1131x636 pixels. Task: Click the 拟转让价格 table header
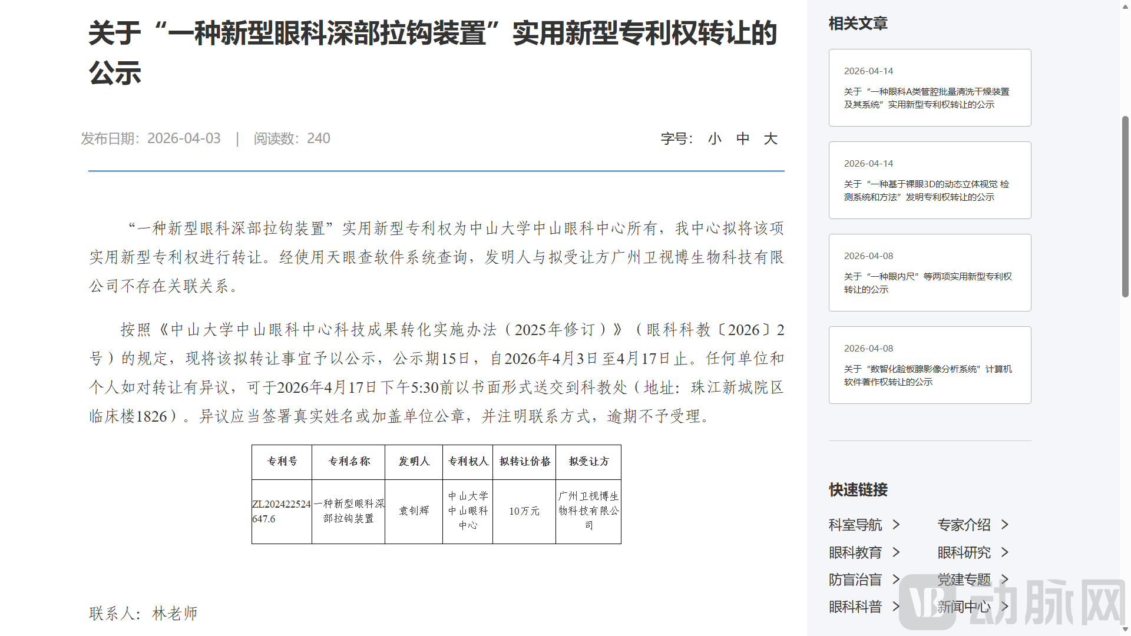[x=524, y=462]
